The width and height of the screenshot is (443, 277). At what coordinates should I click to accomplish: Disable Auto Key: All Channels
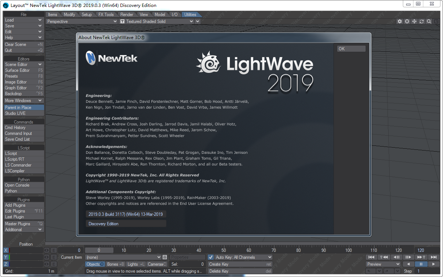(211, 257)
